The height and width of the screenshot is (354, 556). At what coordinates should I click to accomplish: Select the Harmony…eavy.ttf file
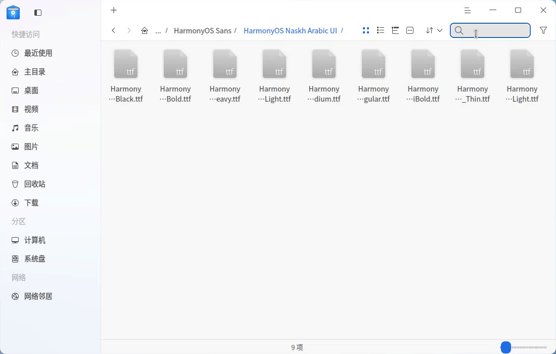(225, 76)
